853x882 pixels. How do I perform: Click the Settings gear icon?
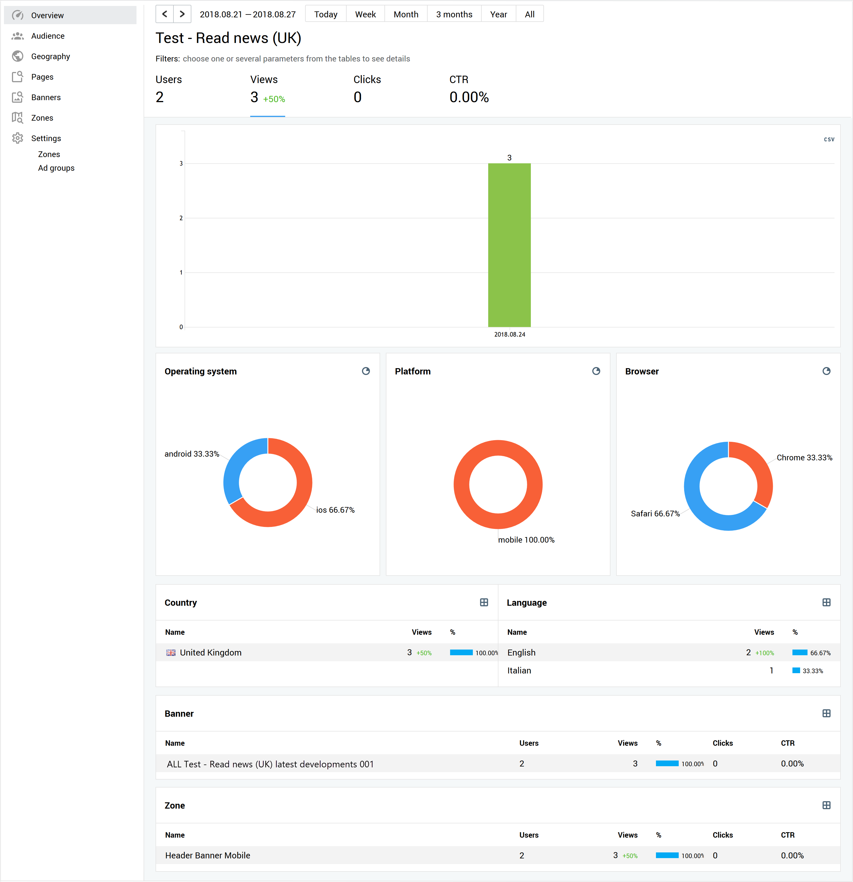coord(18,138)
